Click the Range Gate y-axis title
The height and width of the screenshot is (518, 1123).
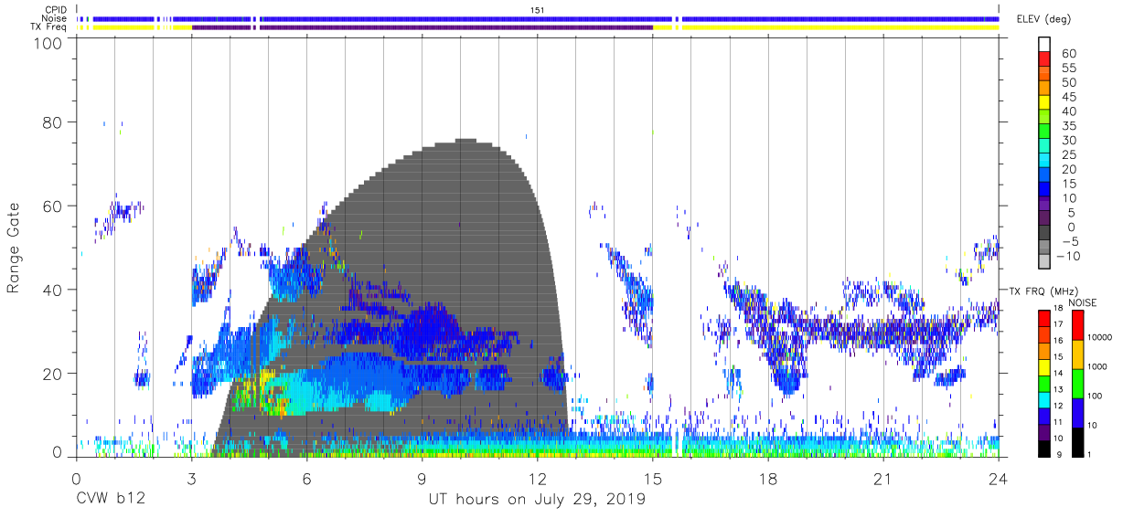15,248
